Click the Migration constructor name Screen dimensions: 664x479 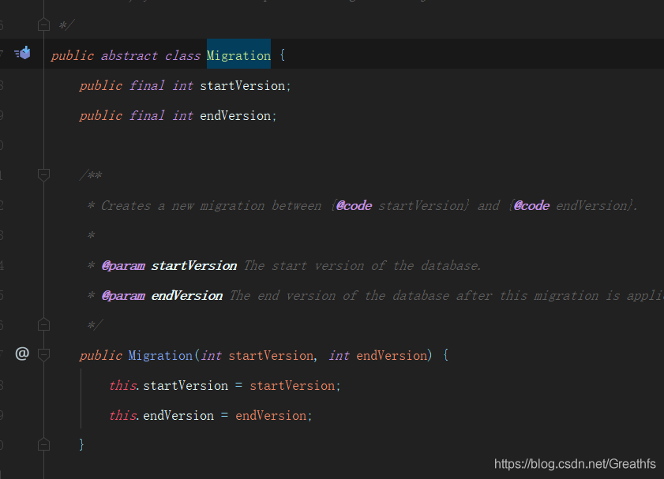160,355
